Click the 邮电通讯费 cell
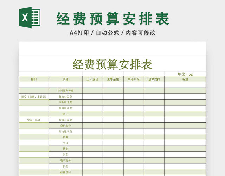This screenshot has height=176, width=225. pyautogui.click(x=65, y=131)
